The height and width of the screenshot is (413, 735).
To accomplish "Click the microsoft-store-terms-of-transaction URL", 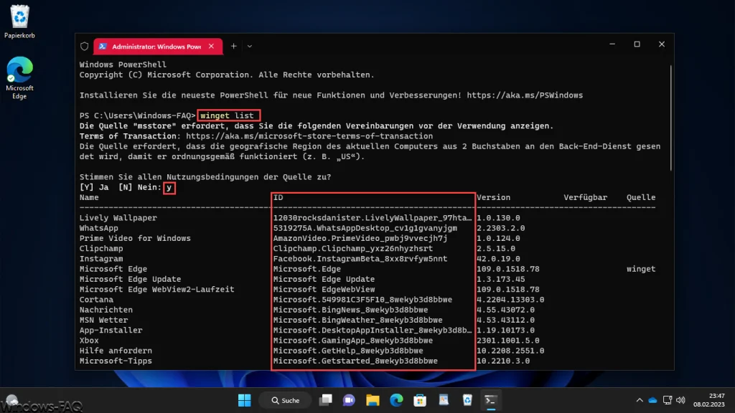I will click(309, 136).
